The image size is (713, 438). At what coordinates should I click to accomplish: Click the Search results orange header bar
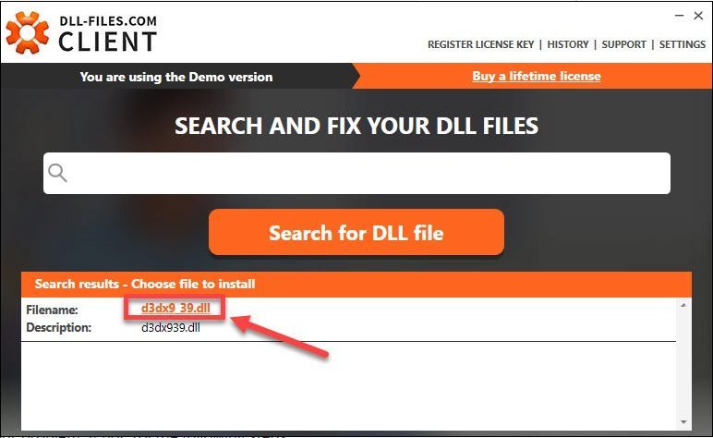pyautogui.click(x=356, y=285)
